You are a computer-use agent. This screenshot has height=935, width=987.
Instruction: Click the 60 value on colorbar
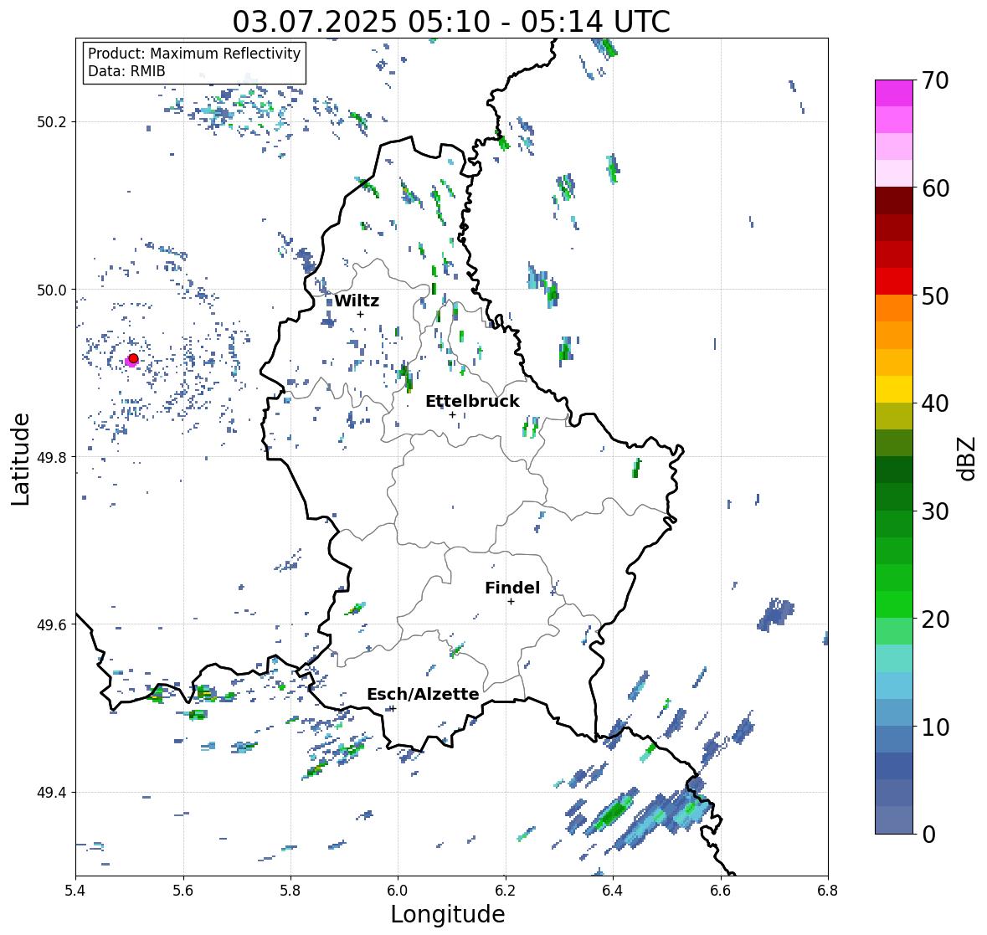tap(935, 188)
